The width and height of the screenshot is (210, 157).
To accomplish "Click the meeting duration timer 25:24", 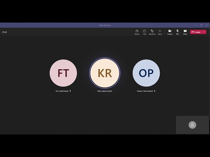I will [x=4, y=32].
